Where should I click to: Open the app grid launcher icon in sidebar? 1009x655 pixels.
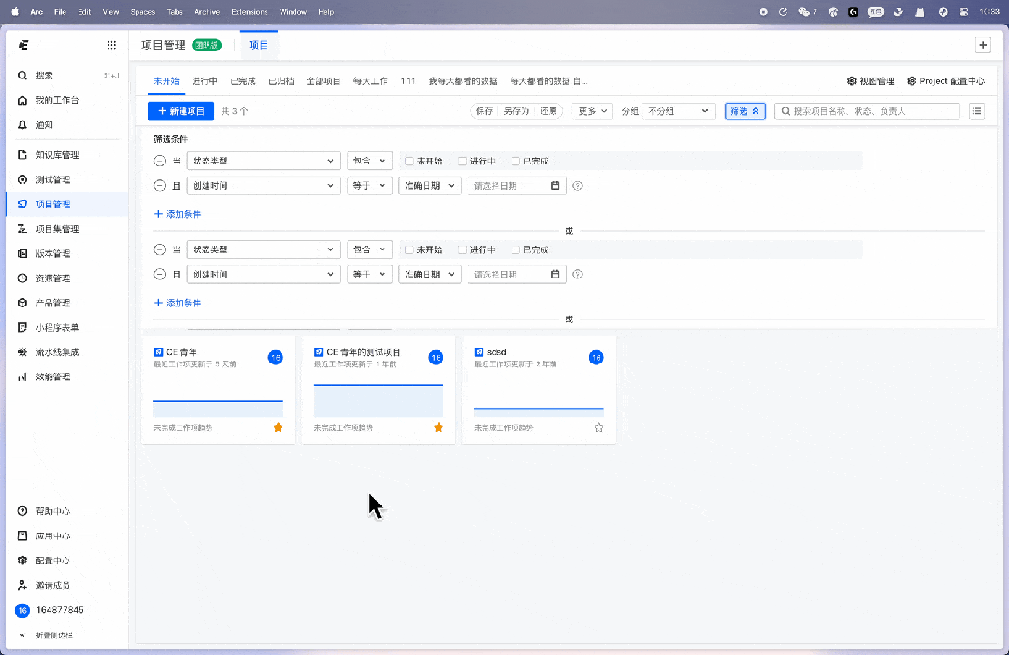[x=111, y=45]
